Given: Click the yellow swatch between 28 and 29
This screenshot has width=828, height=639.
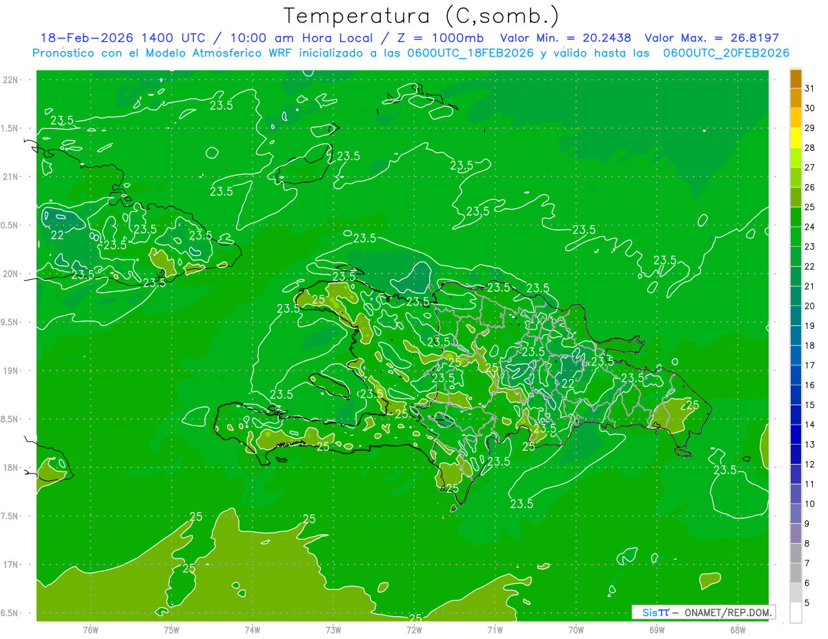Looking at the screenshot, I should 796,138.
